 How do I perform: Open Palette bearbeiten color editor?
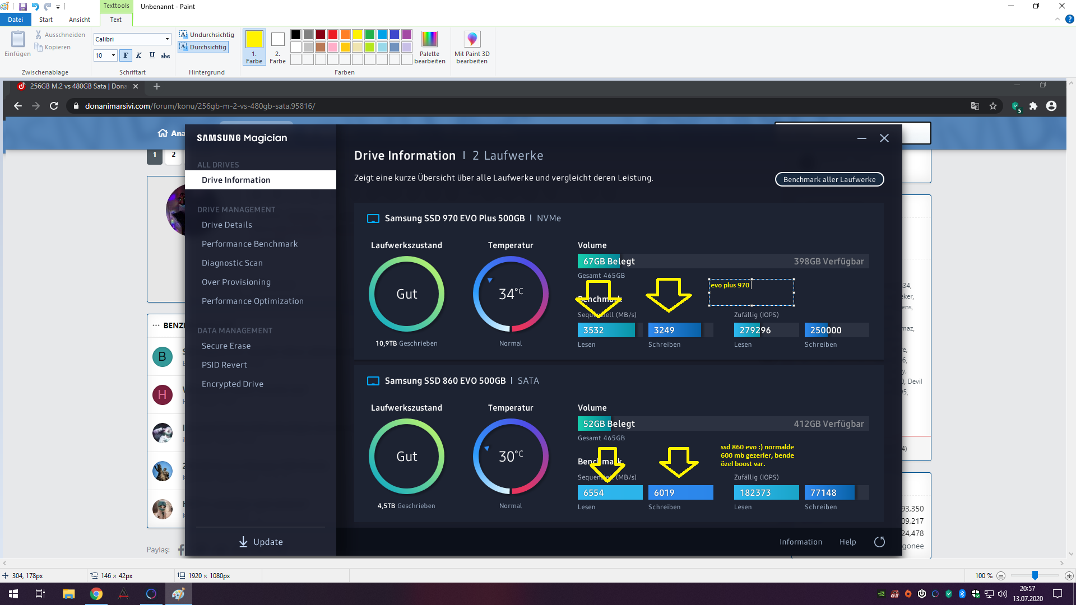[x=430, y=48]
